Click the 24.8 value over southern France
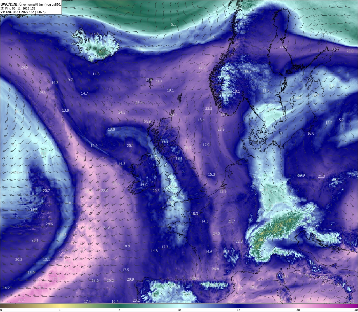Screen dimensions: 358x312 (215, 269)
